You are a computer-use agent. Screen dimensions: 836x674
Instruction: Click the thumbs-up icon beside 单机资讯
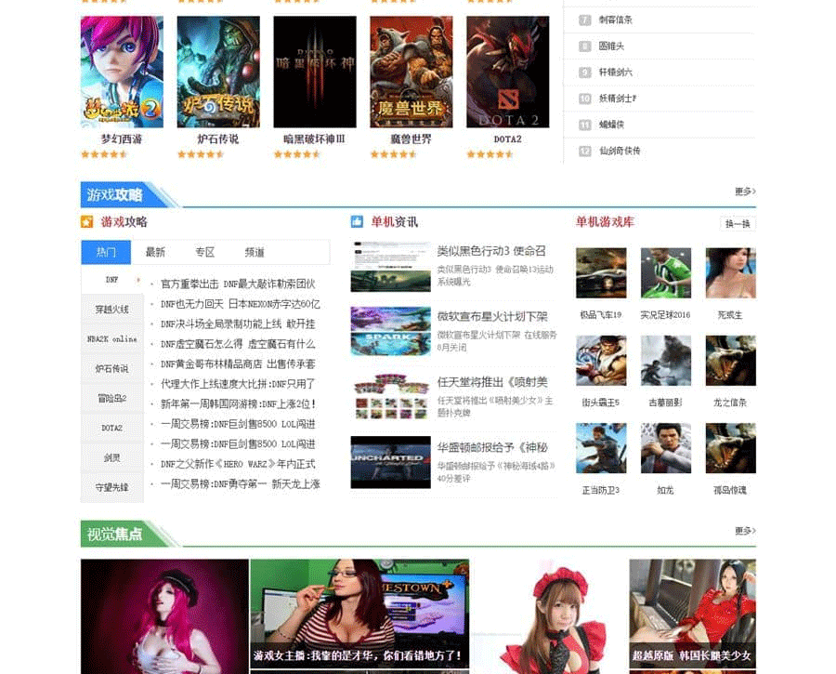(357, 221)
